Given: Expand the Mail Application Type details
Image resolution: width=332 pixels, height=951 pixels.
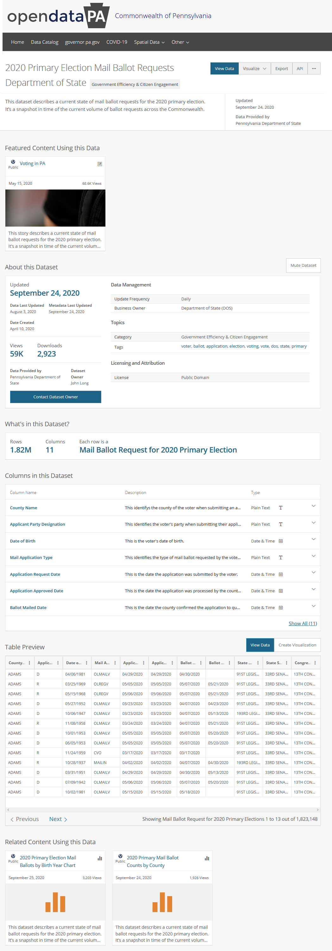Looking at the screenshot, I should pyautogui.click(x=314, y=556).
